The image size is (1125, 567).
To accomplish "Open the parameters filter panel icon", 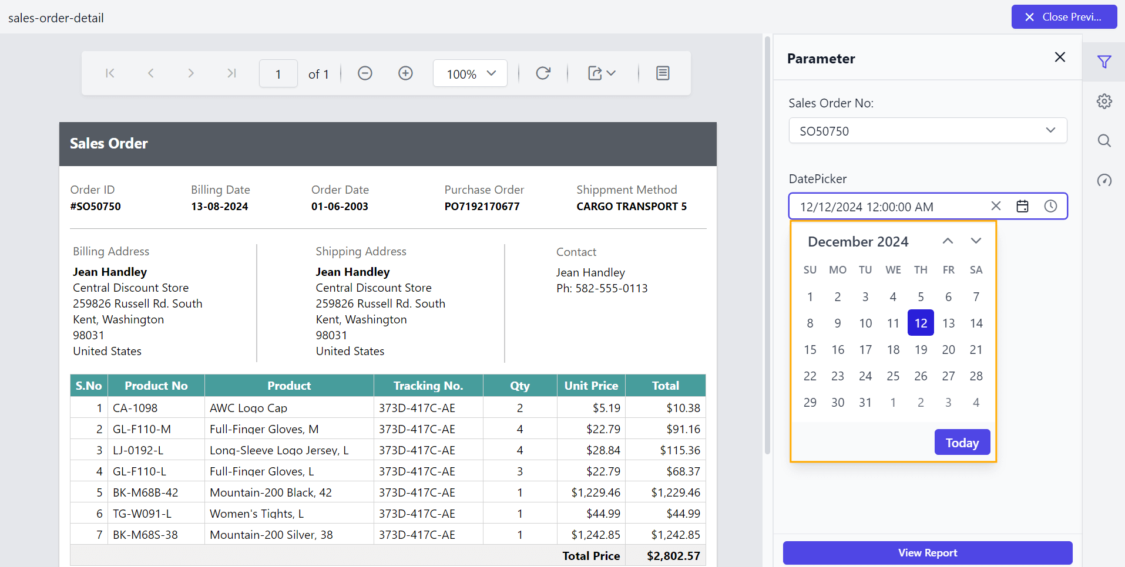I will coord(1104,61).
